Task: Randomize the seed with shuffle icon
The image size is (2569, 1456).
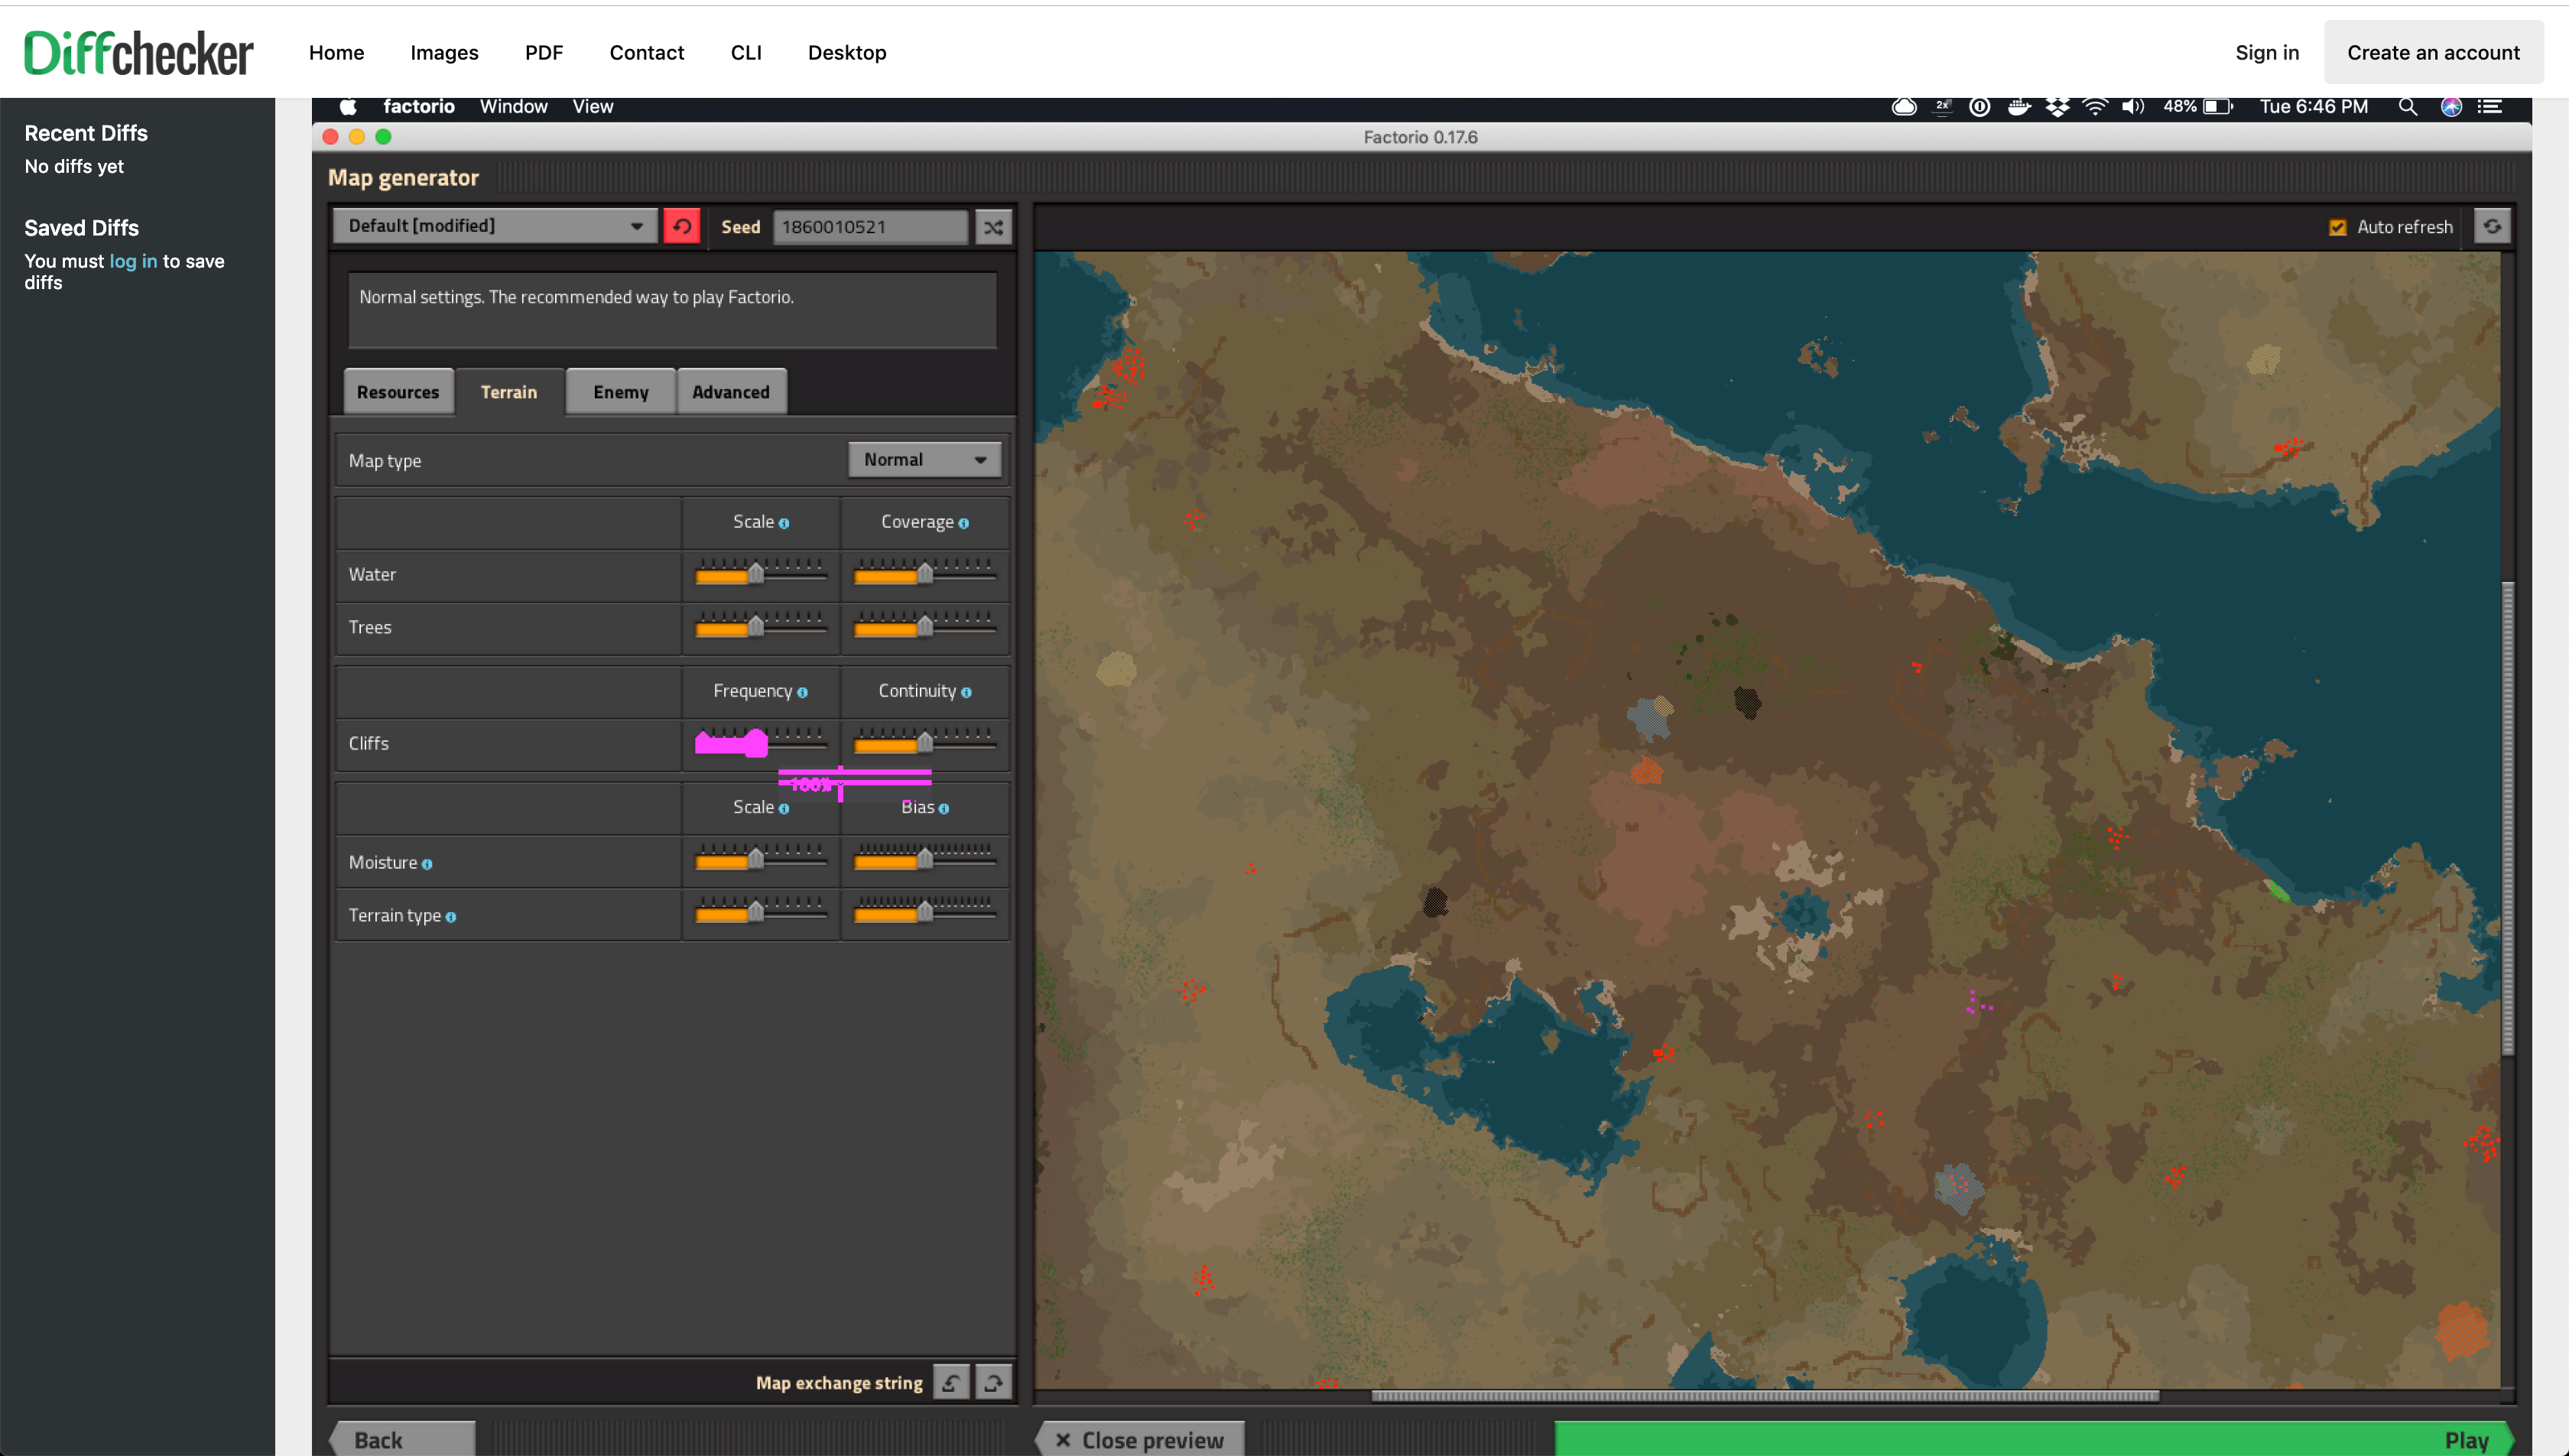Action: (994, 227)
